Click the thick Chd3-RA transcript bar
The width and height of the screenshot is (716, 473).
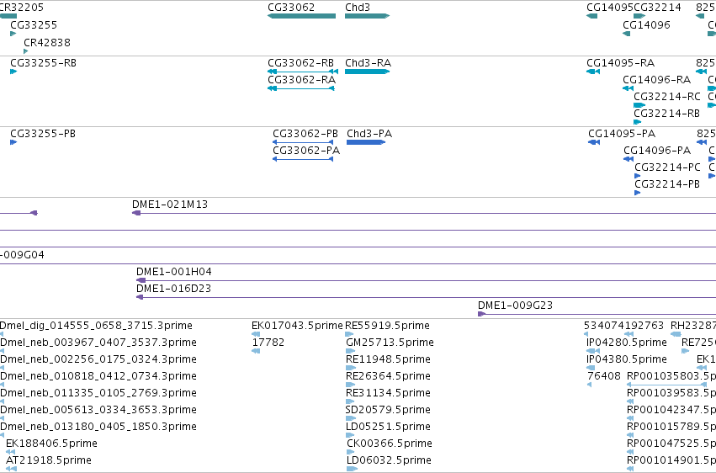(x=367, y=72)
